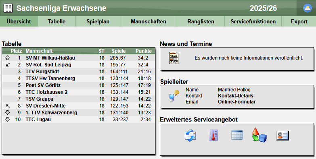Open the Tabelle tab

coord(57,21)
